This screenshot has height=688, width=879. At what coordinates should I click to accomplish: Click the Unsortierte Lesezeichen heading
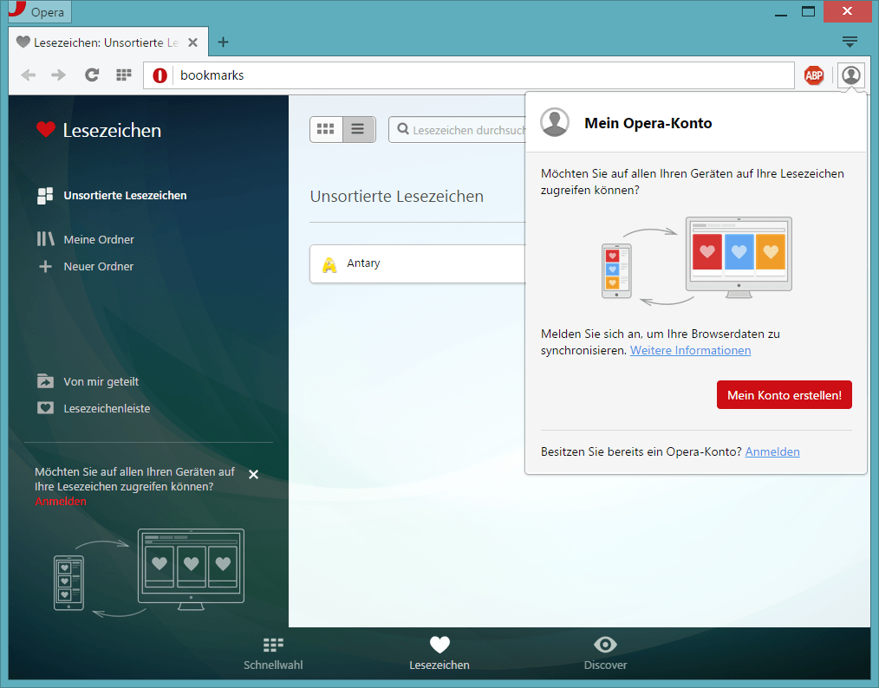click(396, 196)
